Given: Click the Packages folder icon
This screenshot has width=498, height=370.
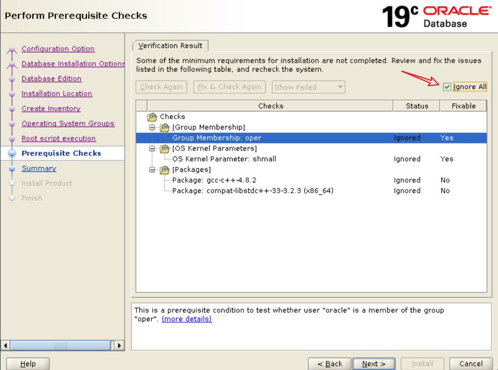Looking at the screenshot, I should [164, 170].
